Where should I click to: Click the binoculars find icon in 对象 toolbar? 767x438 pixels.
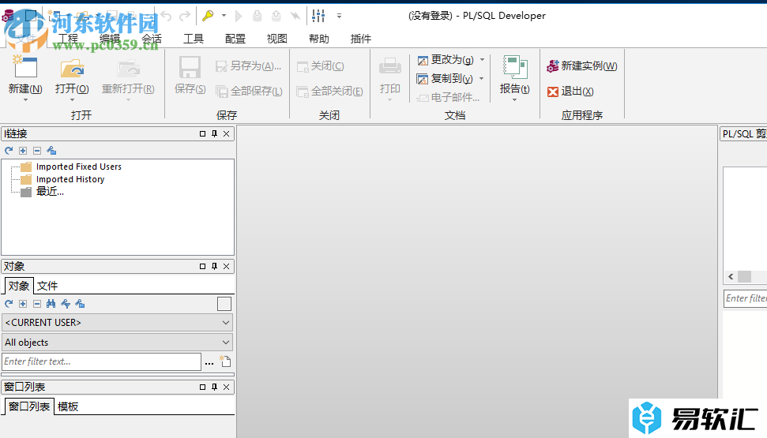[51, 304]
